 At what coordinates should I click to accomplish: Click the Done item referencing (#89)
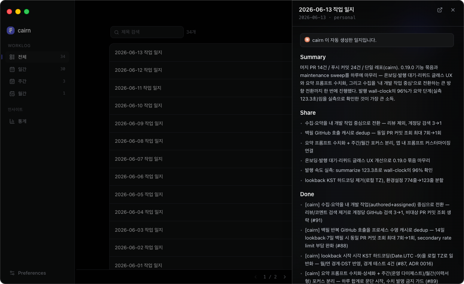(377, 277)
